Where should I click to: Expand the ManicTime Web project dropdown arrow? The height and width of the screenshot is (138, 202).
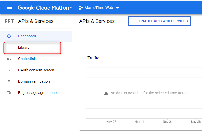pyautogui.click(x=117, y=8)
